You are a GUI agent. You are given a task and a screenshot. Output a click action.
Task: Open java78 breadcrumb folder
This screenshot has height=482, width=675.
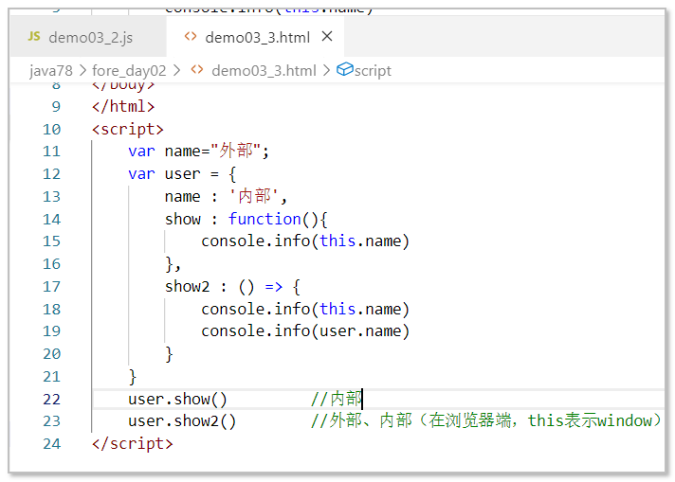coord(51,70)
